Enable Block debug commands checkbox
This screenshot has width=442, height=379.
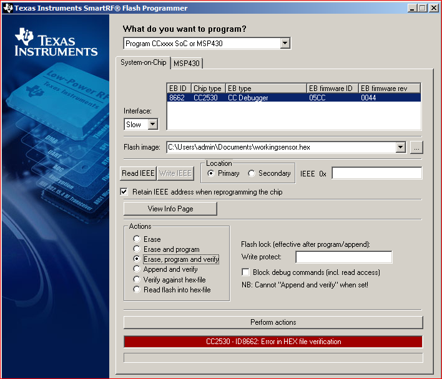pos(245,272)
